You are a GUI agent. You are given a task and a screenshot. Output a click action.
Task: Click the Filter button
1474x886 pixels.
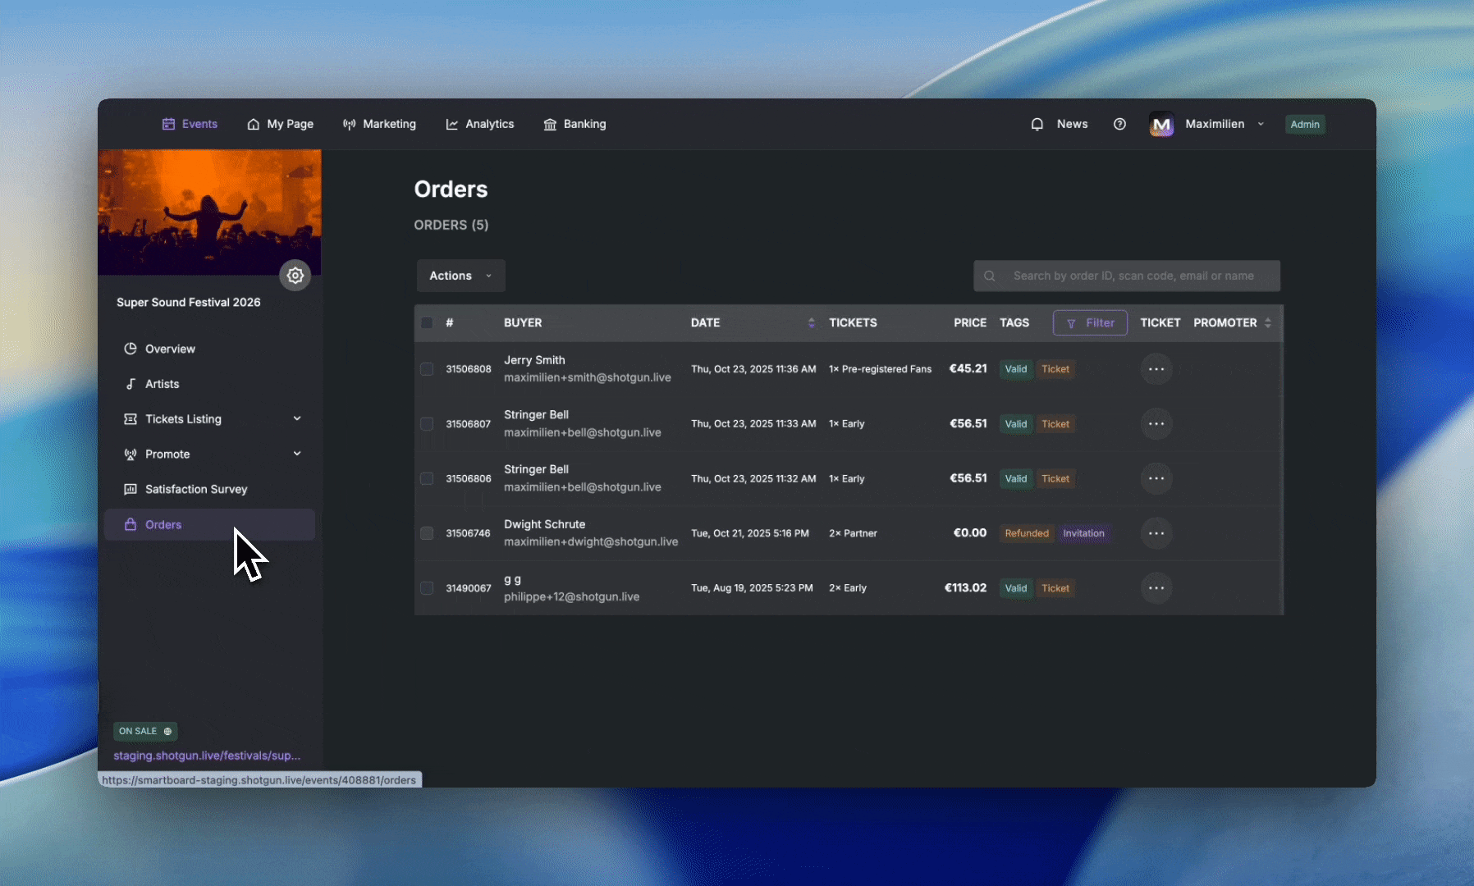pos(1090,322)
